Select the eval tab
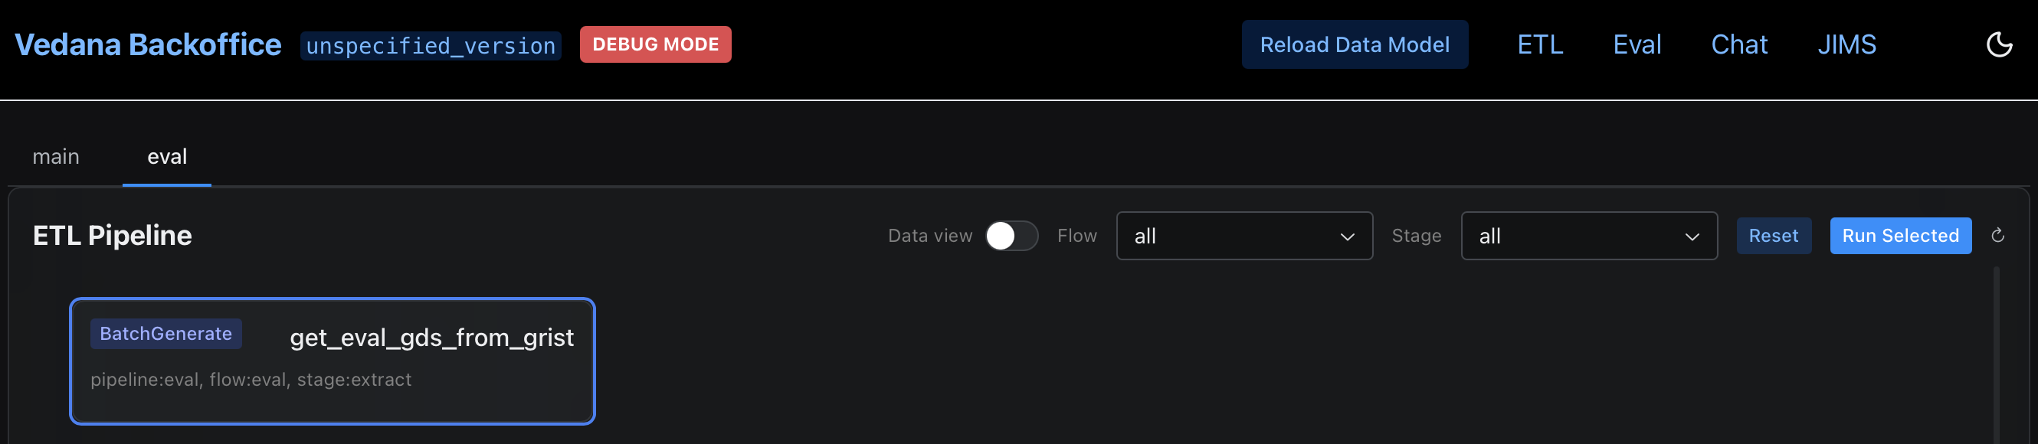The image size is (2038, 444). (167, 156)
